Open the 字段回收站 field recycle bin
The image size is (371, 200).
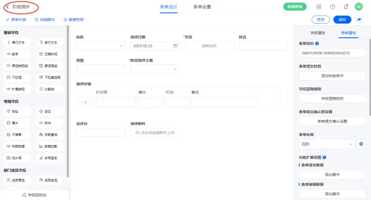coord(35,195)
